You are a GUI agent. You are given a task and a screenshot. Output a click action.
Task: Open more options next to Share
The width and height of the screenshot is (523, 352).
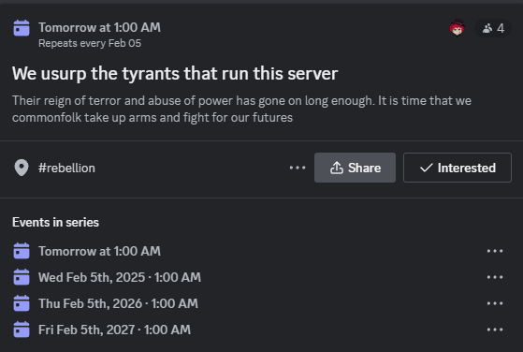pos(298,168)
